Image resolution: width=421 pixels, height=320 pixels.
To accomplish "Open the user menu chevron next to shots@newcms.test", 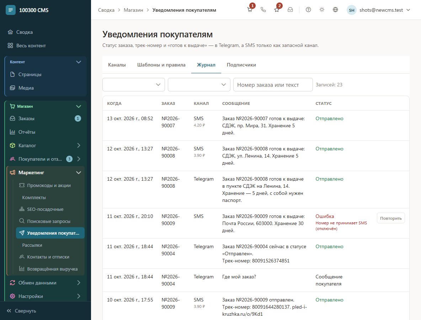I will [x=409, y=10].
